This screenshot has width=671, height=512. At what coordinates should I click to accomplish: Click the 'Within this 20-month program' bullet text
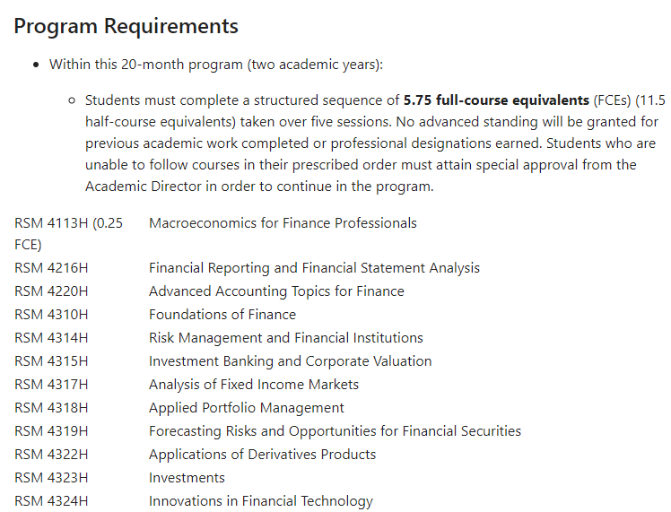click(x=216, y=65)
